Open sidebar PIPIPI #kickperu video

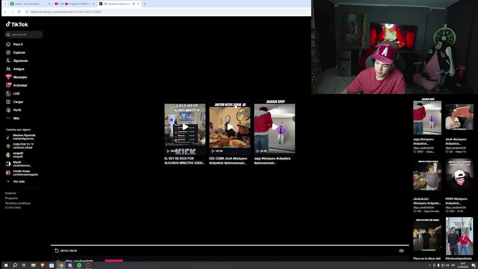point(459,176)
